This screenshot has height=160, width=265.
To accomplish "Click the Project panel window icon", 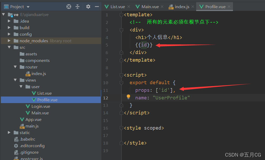I will tap(6, 7).
